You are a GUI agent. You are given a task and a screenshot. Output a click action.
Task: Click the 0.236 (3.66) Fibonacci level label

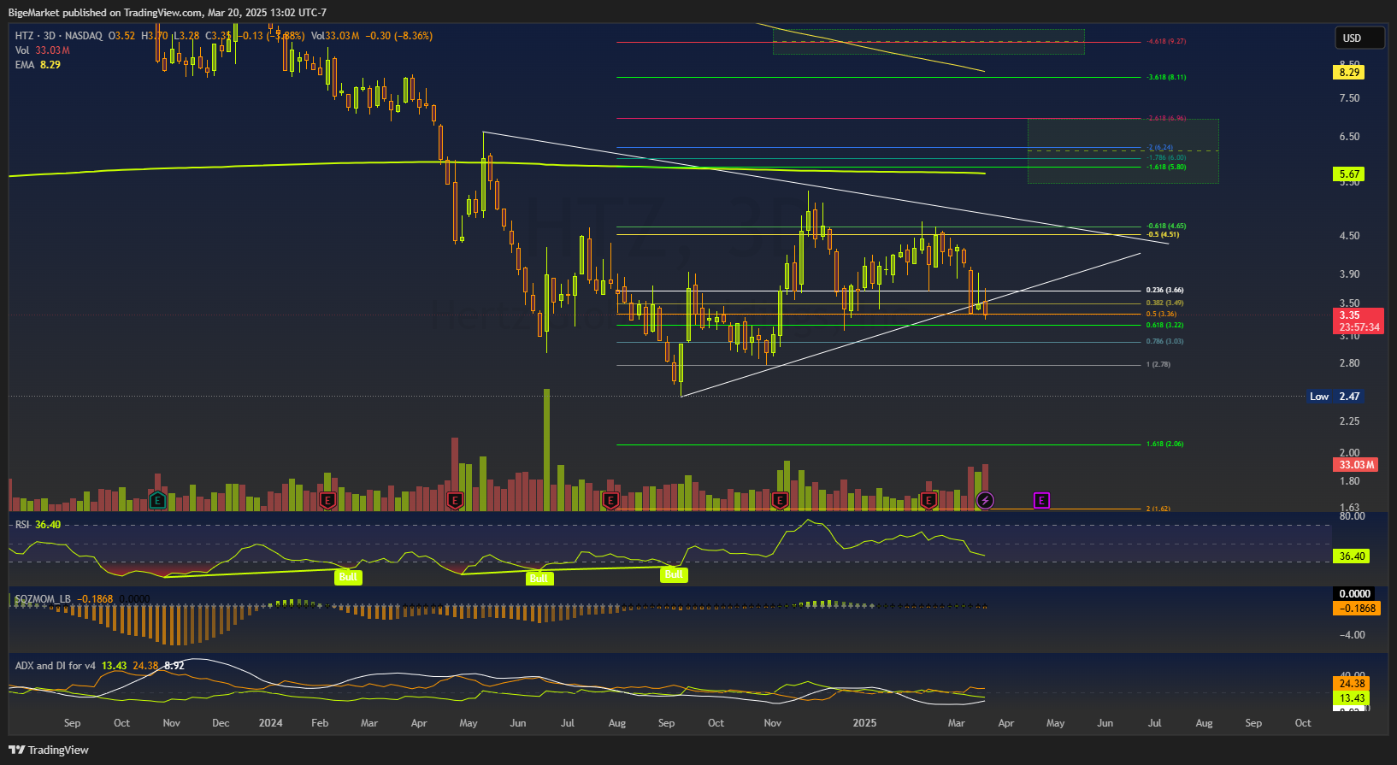(1164, 291)
